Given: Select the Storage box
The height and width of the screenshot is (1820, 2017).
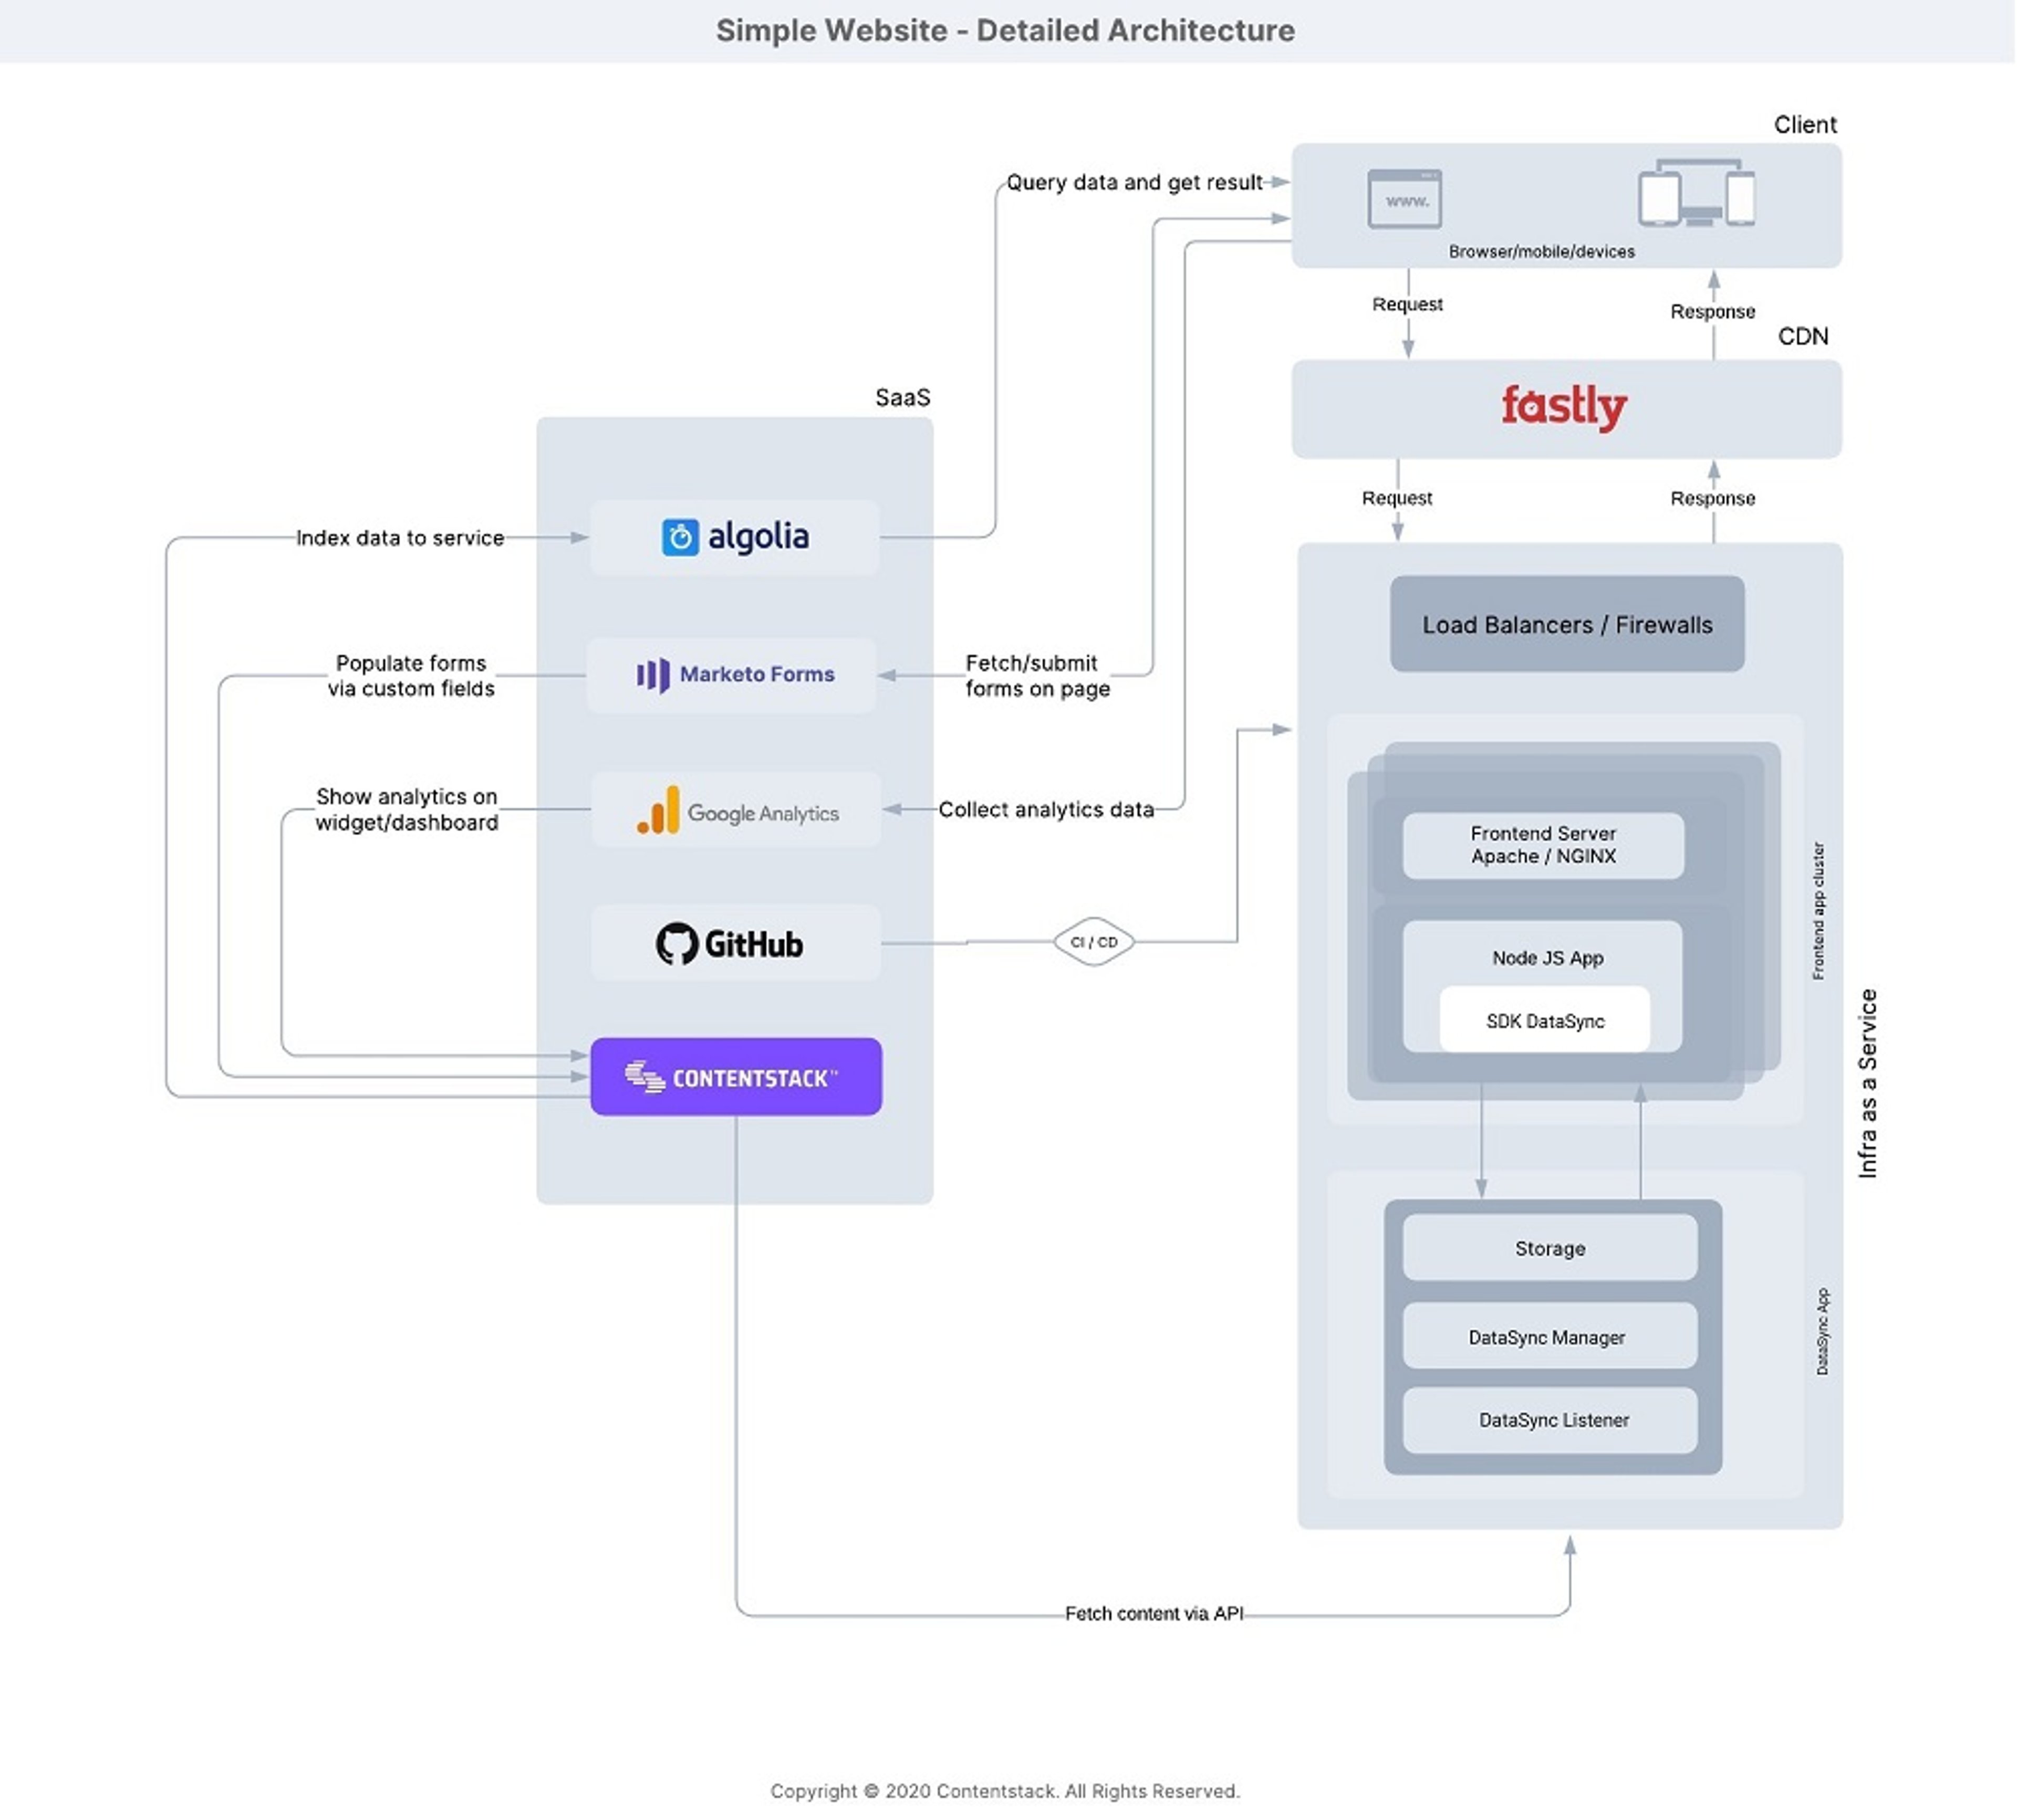Looking at the screenshot, I should [1551, 1248].
